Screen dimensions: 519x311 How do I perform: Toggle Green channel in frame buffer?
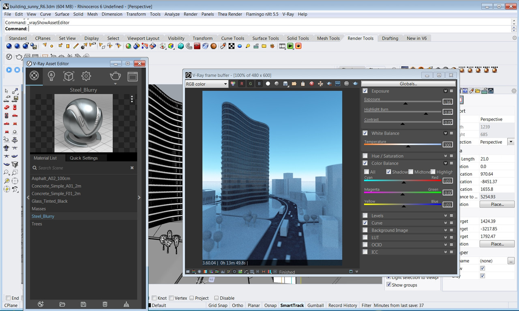(x=251, y=84)
